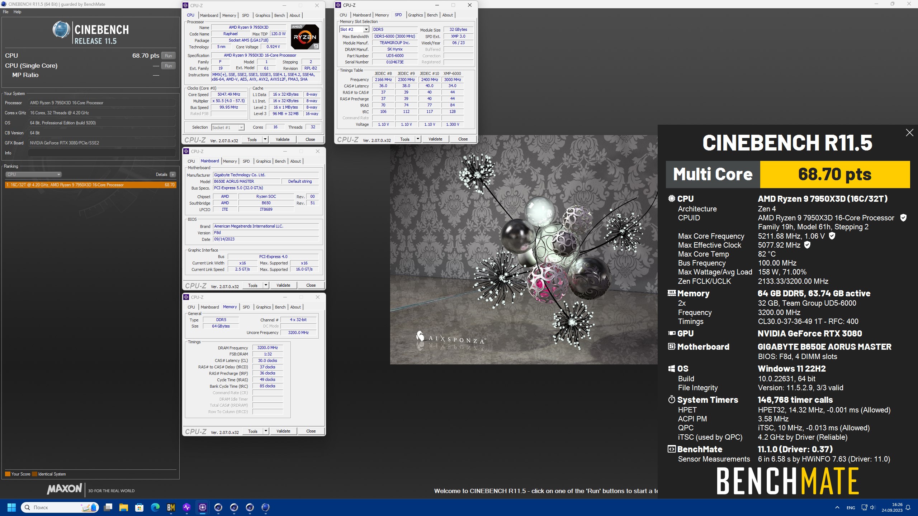Click the CAS# Latency 30.0 clocks value
918x516 pixels.
(x=268, y=360)
